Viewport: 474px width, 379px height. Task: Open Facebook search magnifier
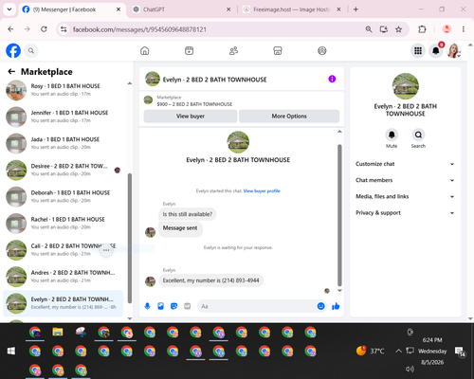pos(31,50)
